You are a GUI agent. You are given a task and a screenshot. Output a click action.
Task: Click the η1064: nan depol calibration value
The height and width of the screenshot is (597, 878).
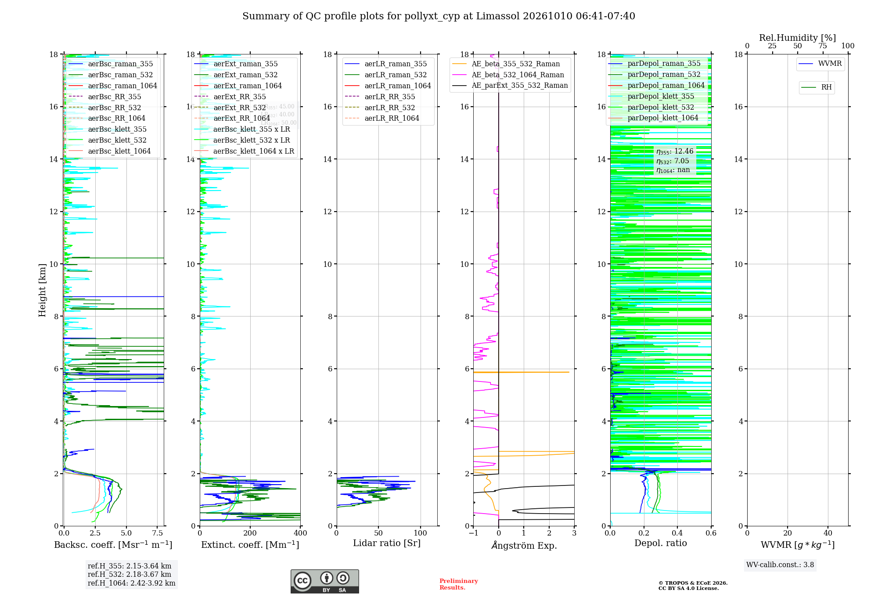point(673,170)
